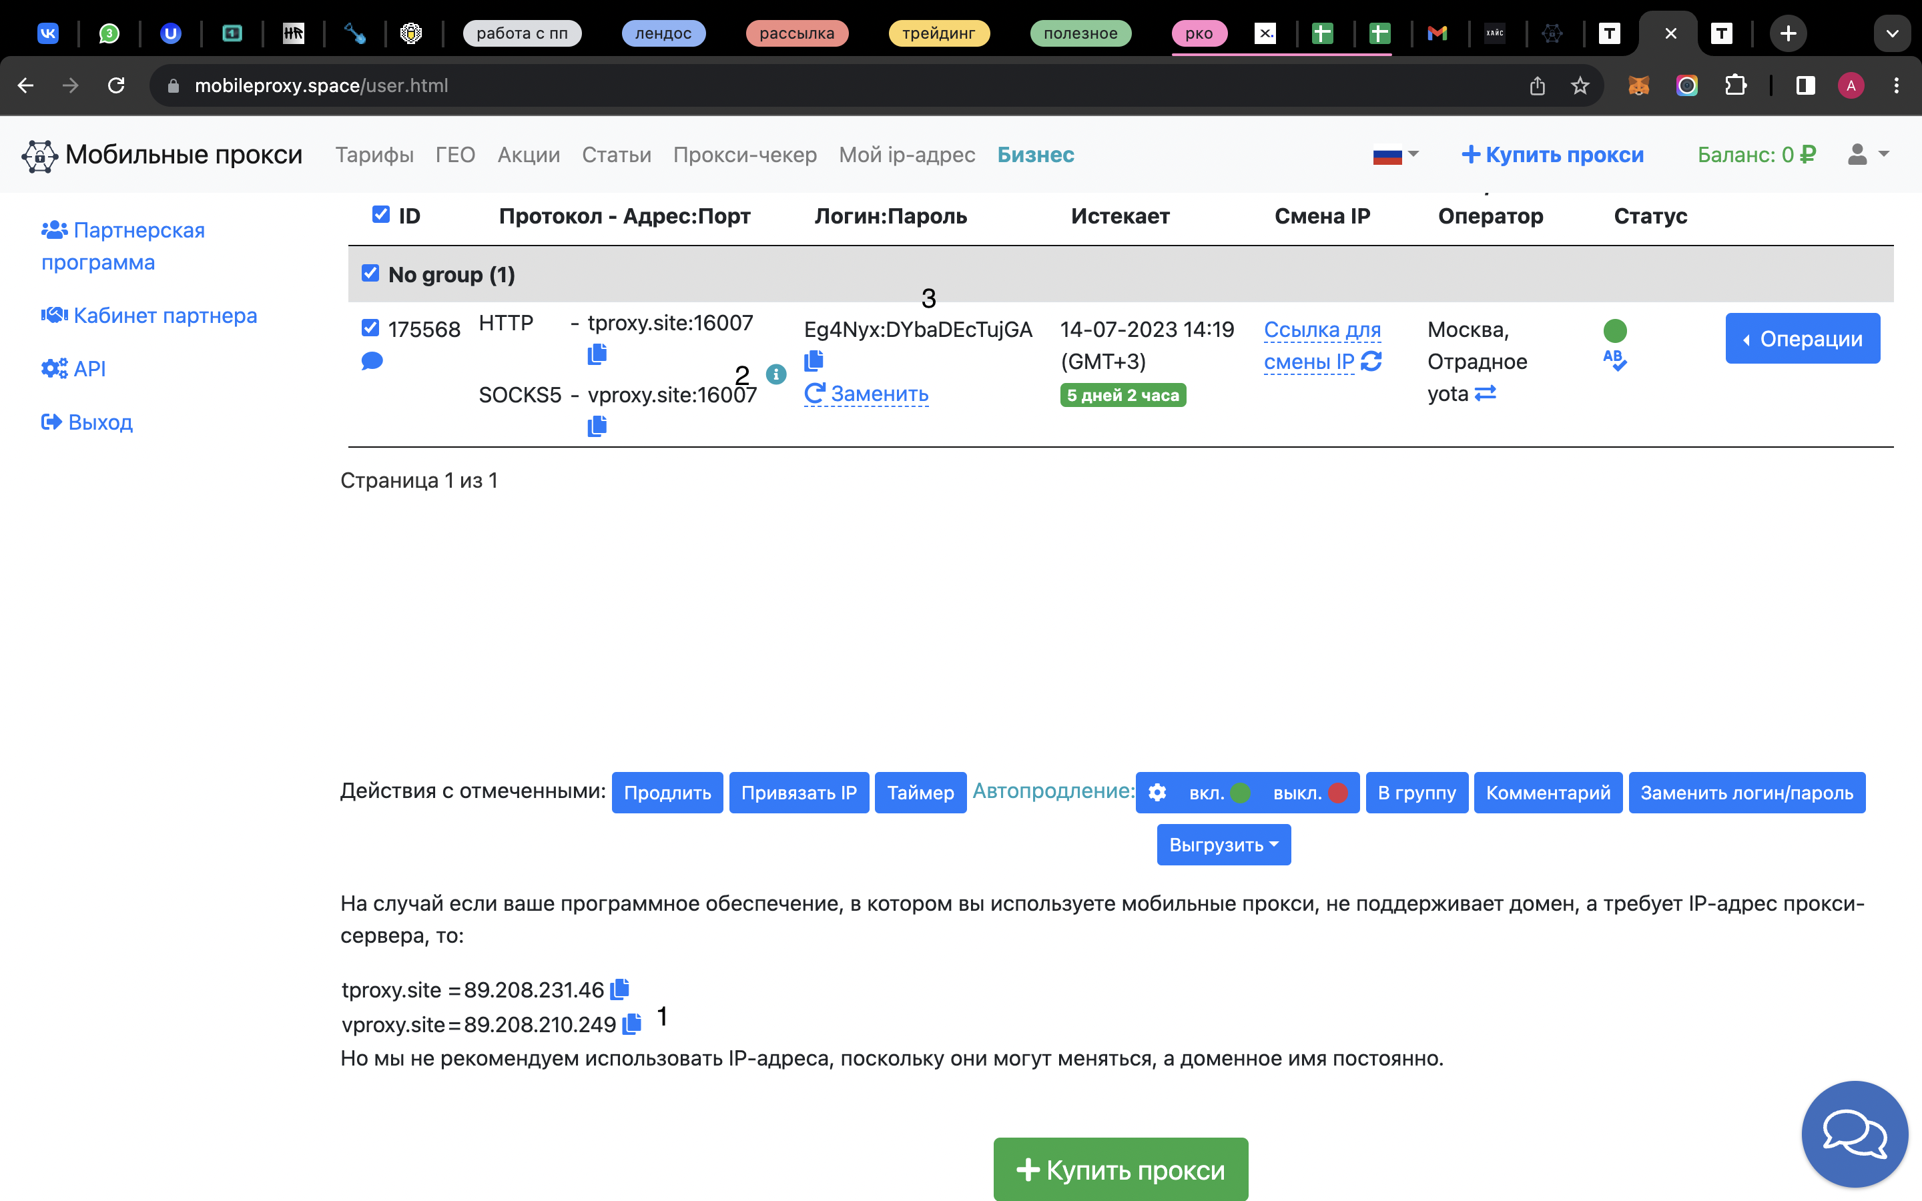Click the swap arrows icon next to yota
The image size is (1922, 1201).
pyautogui.click(x=1484, y=393)
